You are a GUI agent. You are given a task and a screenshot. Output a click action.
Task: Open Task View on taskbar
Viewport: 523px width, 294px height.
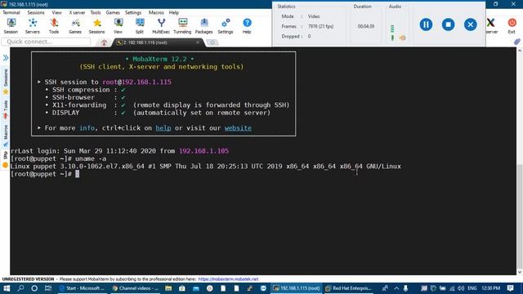coord(48,288)
